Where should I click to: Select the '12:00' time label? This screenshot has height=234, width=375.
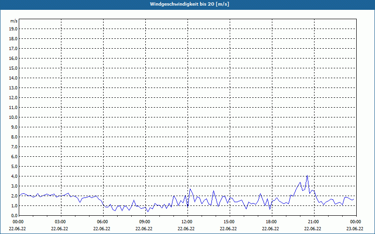(188, 222)
